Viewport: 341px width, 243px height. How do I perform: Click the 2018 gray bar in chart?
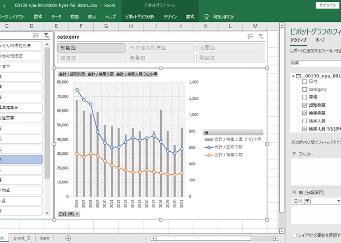point(161,153)
